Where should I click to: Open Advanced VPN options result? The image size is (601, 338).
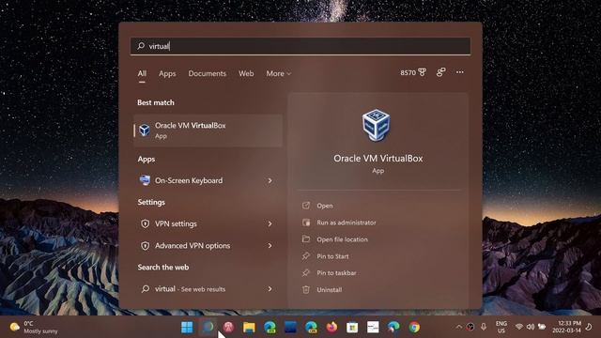(x=208, y=246)
